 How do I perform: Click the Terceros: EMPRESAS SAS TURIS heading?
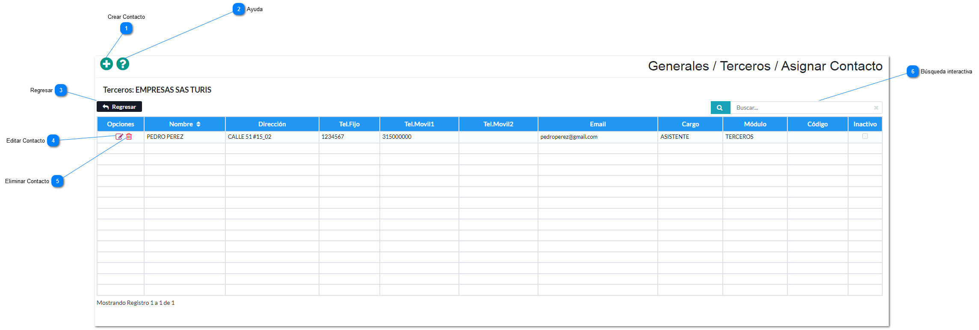[x=157, y=90]
